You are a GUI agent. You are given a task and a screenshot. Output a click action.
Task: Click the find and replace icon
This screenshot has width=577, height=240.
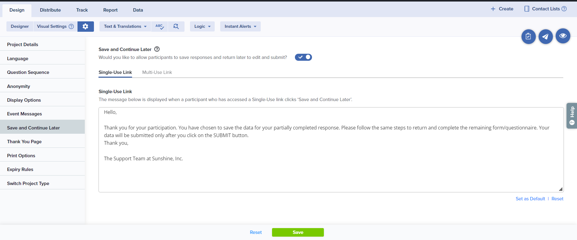(x=176, y=27)
